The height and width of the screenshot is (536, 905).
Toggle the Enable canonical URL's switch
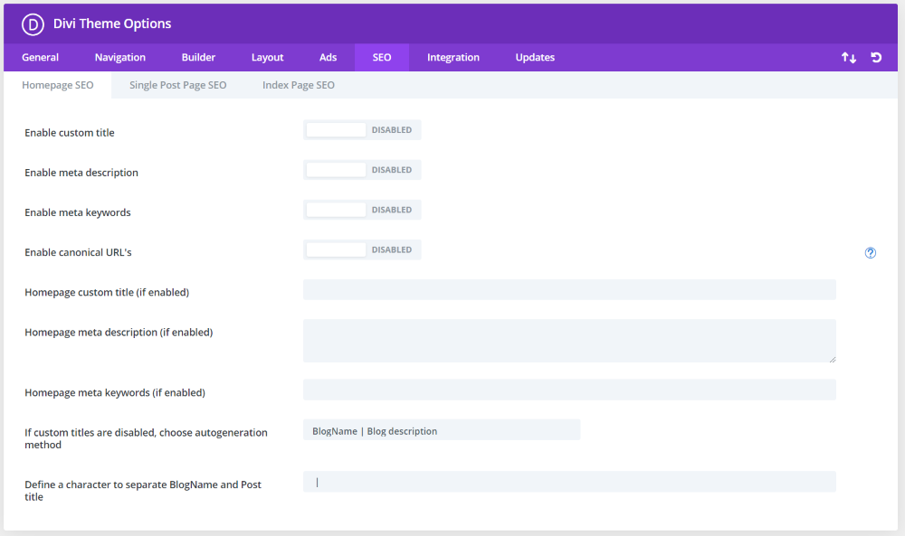362,249
